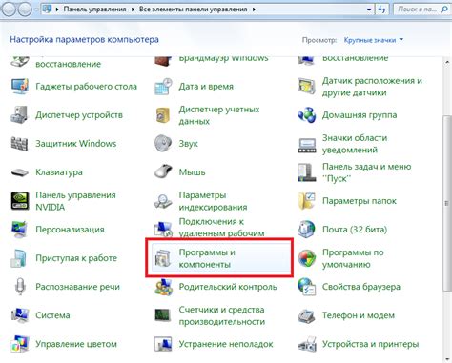
Task: Open the Mouse settings icon
Action: click(163, 171)
